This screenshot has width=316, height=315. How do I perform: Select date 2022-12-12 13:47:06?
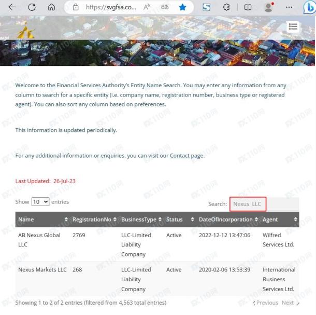[x=224, y=235]
